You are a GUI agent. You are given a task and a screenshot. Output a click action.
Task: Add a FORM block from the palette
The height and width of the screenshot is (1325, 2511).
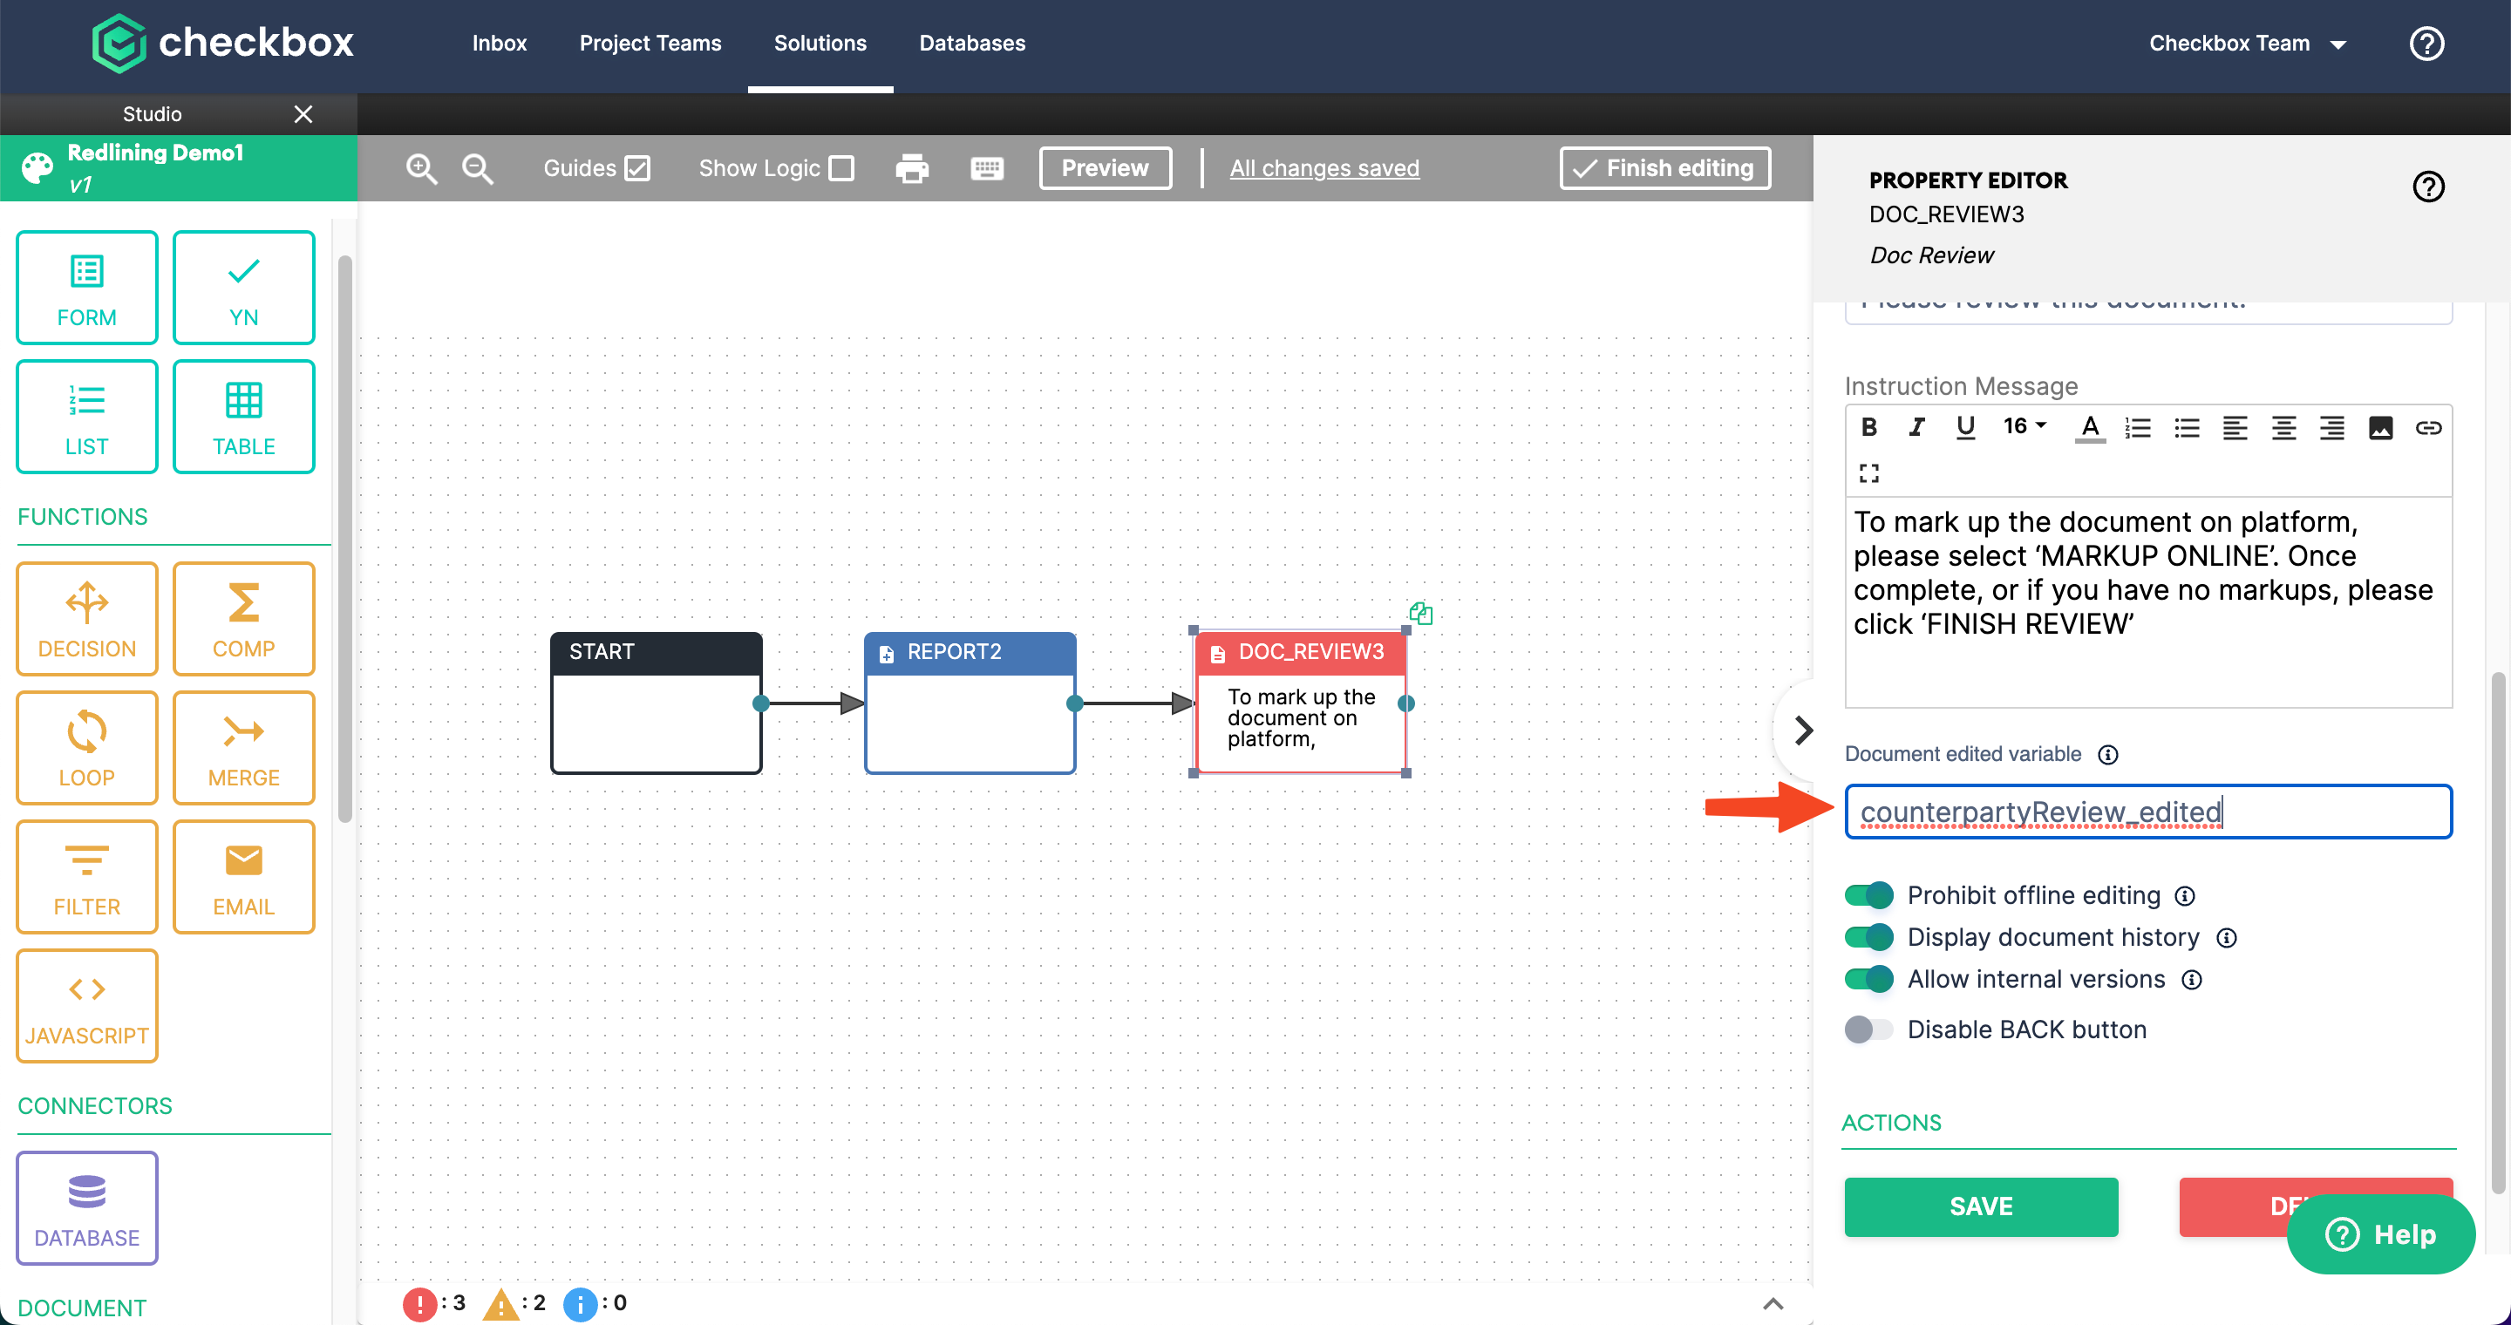(87, 288)
